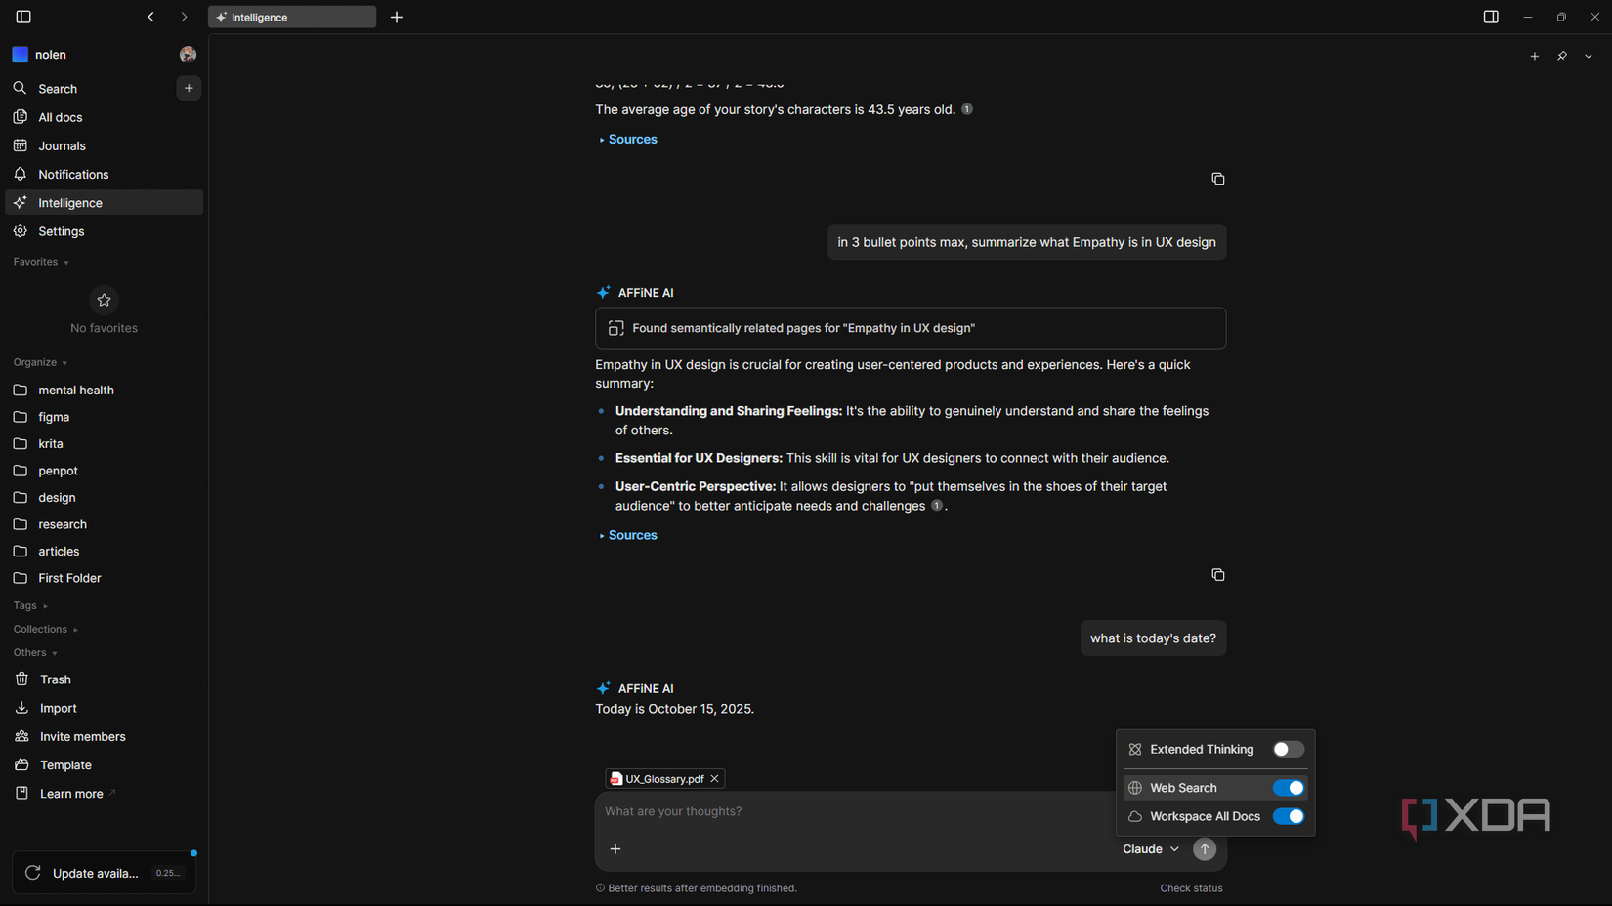Go forward with the right arrow

(184, 17)
